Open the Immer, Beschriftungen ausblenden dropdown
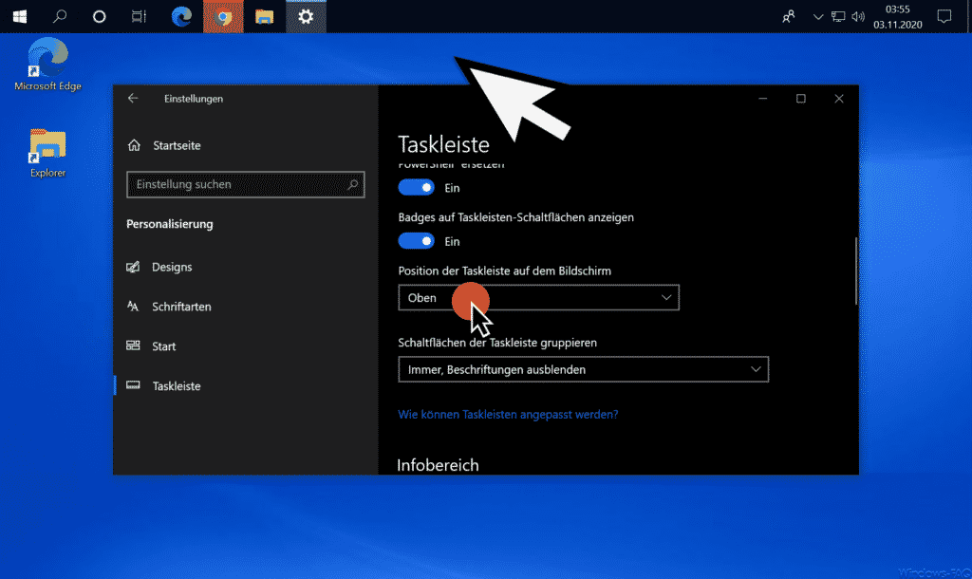Viewport: 972px width, 579px height. pos(584,369)
